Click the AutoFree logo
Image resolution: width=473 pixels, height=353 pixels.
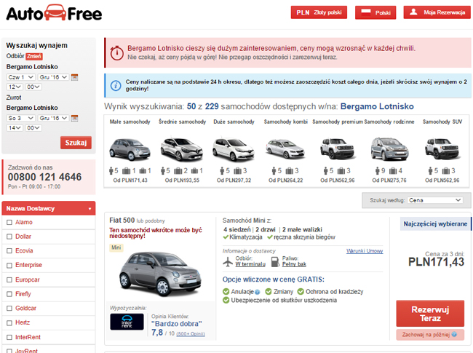55,13
